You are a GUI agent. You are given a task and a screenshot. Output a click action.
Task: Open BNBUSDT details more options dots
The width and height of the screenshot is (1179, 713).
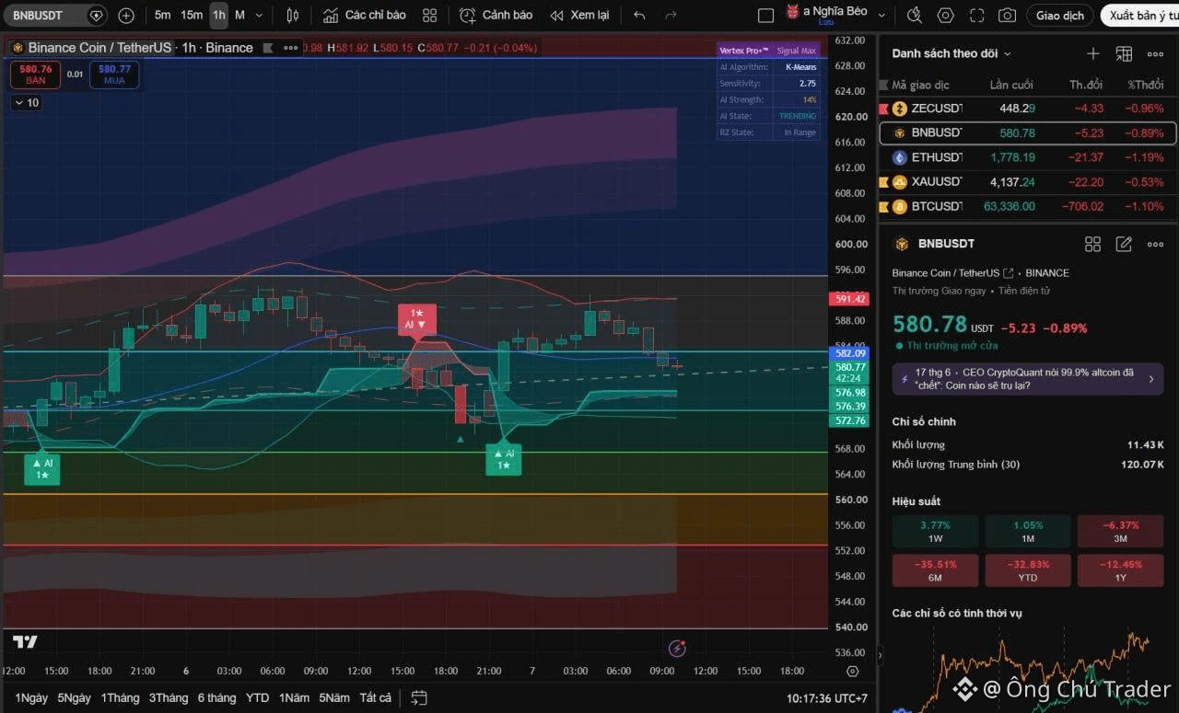1155,244
